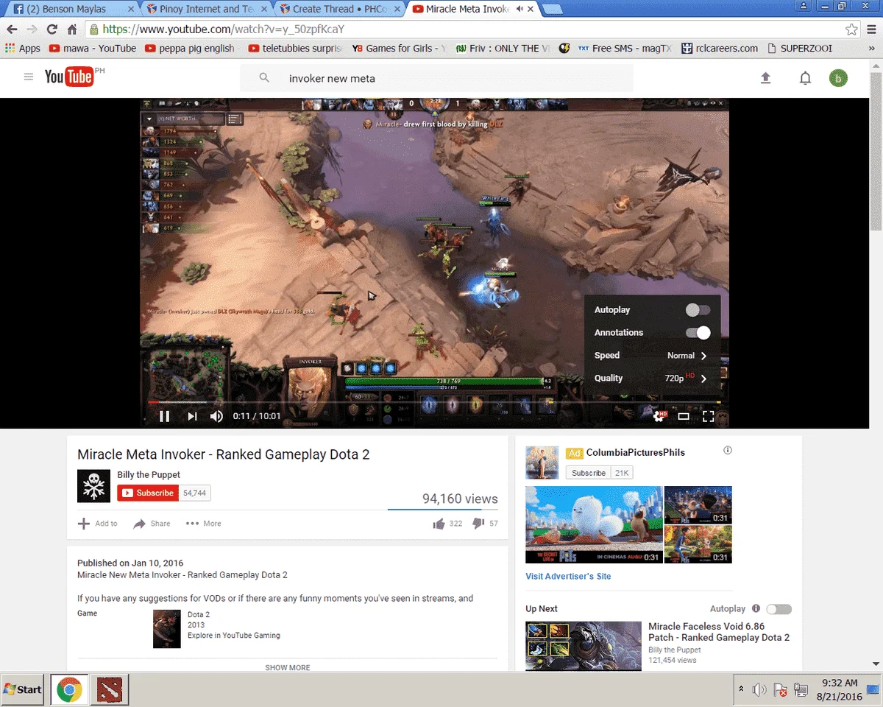The width and height of the screenshot is (883, 707).
Task: Click the Start button
Action: click(x=23, y=689)
